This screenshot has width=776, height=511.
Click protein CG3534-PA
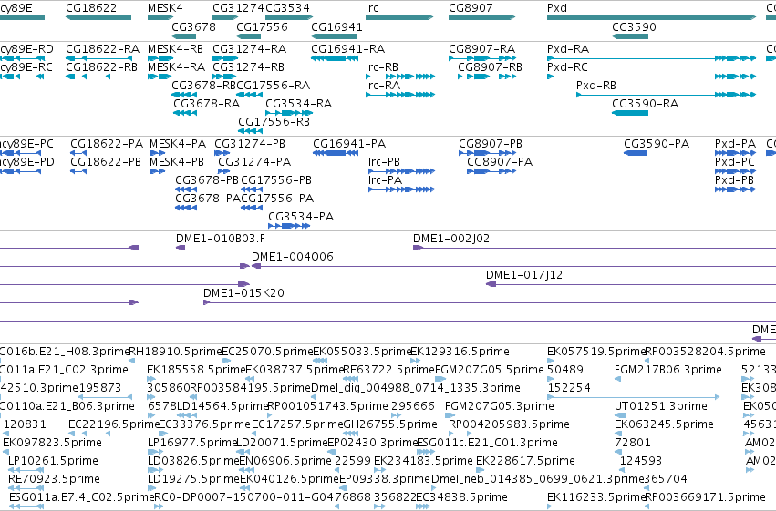[301, 217]
